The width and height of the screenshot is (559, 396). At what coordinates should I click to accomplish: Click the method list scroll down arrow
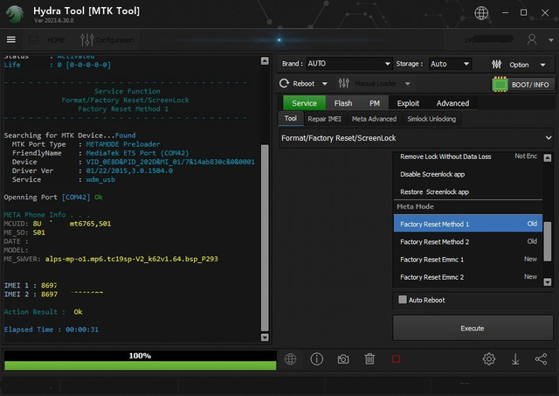pyautogui.click(x=548, y=281)
